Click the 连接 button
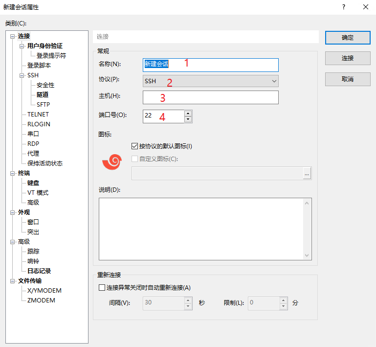The height and width of the screenshot is (347, 376). [347, 58]
